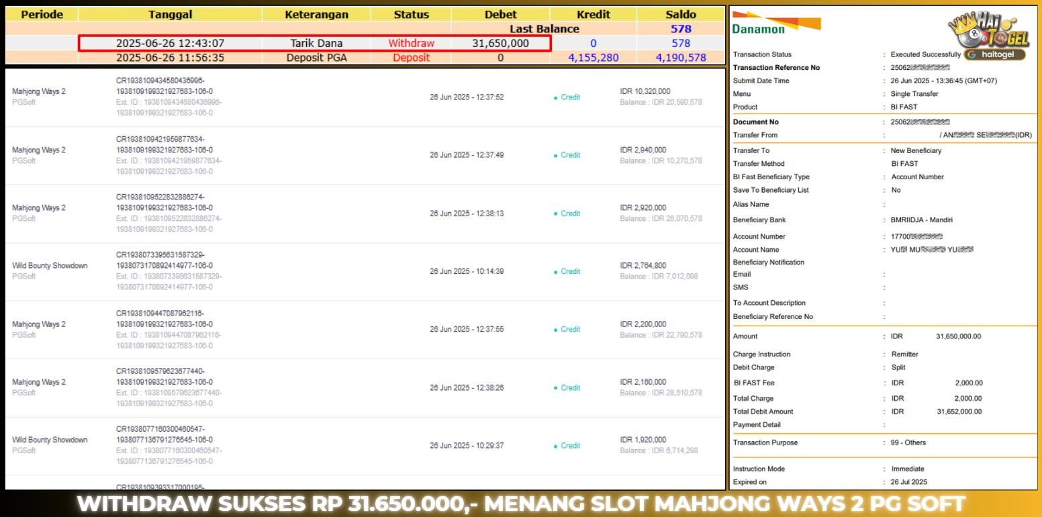Click the Save To Beneficiary List label

point(771,190)
